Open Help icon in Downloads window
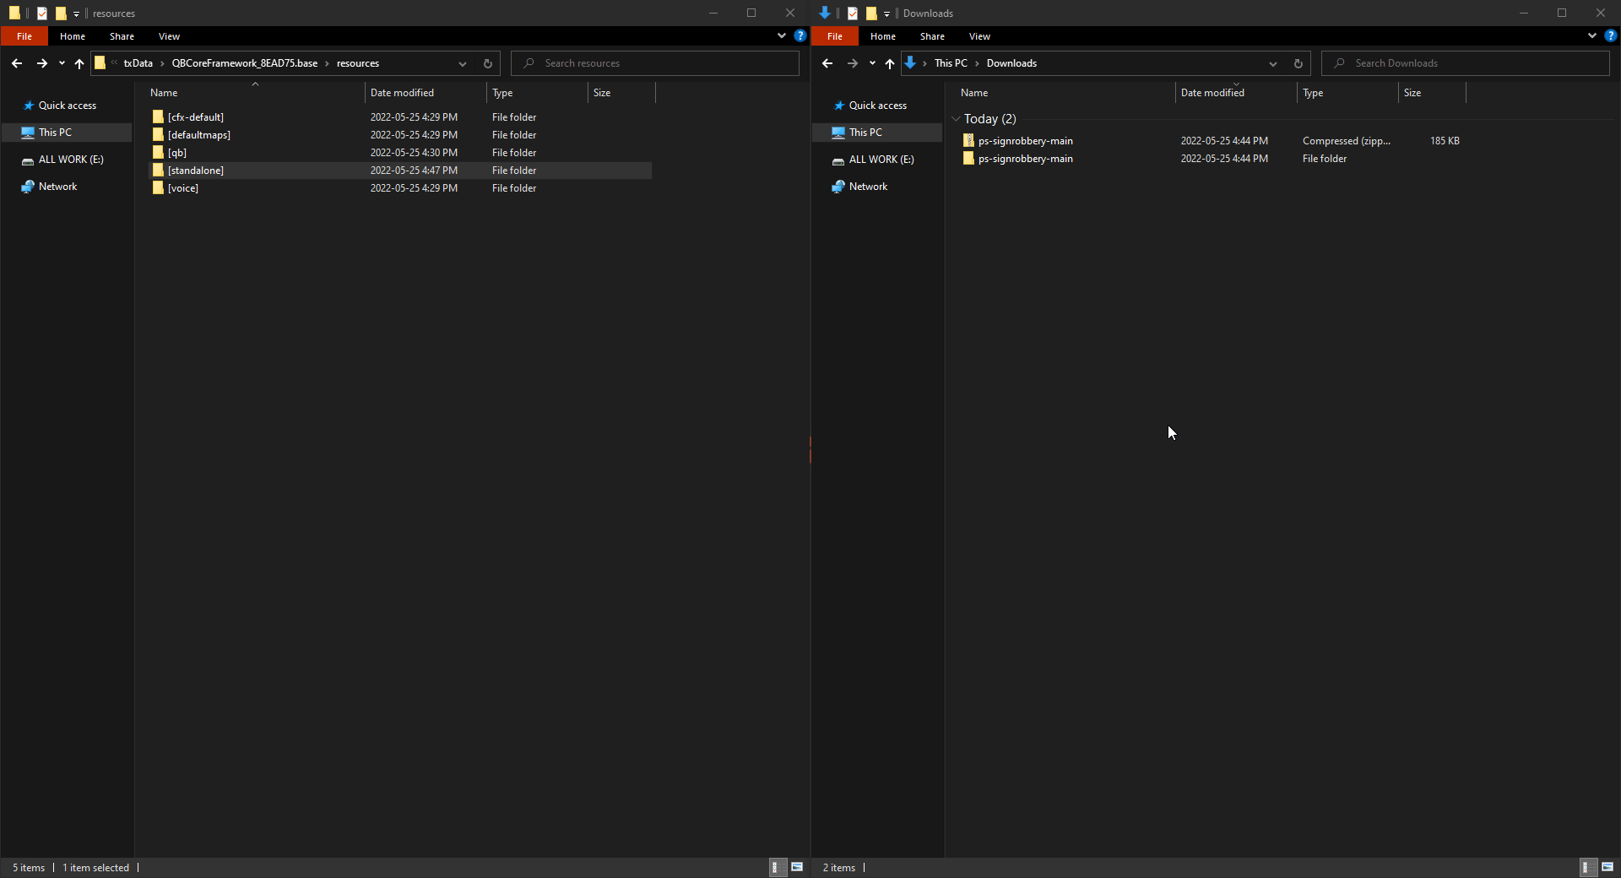This screenshot has width=1621, height=878. coord(1611,35)
